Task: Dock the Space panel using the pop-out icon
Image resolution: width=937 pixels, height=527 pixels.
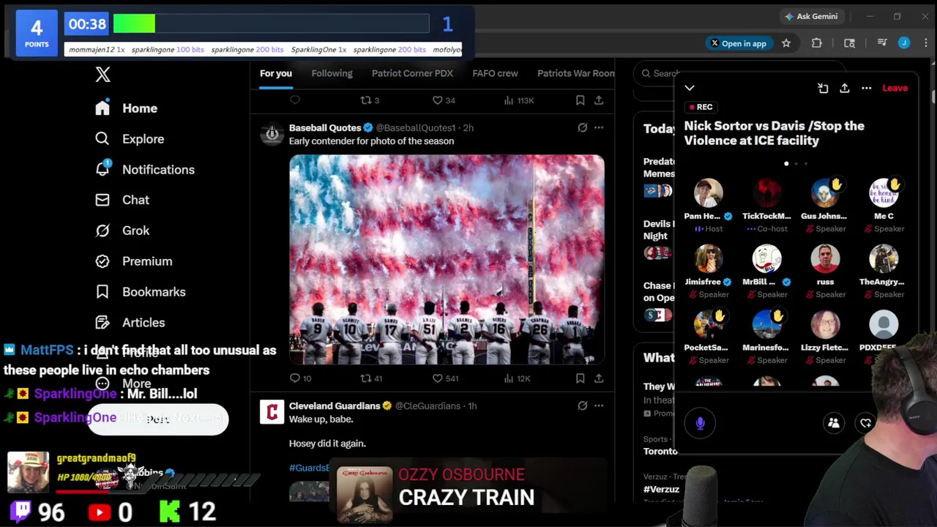Action: (823, 88)
